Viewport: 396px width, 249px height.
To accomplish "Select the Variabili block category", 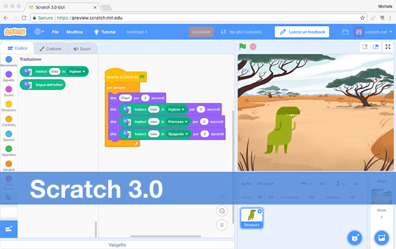I will point(9,166).
